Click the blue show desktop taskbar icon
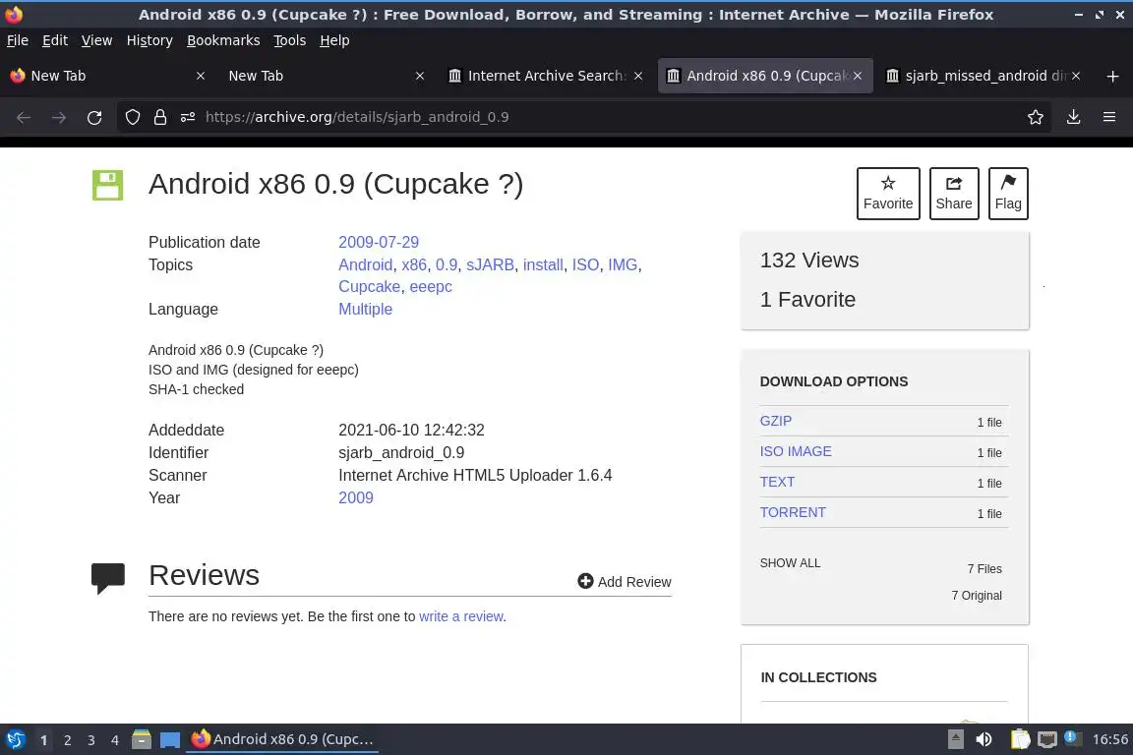The height and width of the screenshot is (755, 1133). (170, 740)
